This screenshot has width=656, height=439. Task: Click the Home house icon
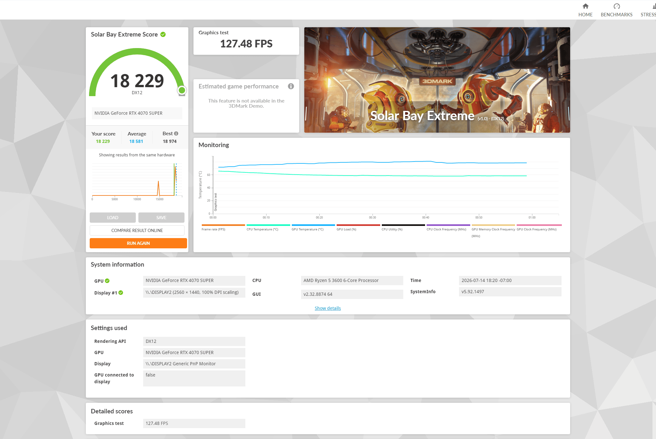pyautogui.click(x=585, y=6)
